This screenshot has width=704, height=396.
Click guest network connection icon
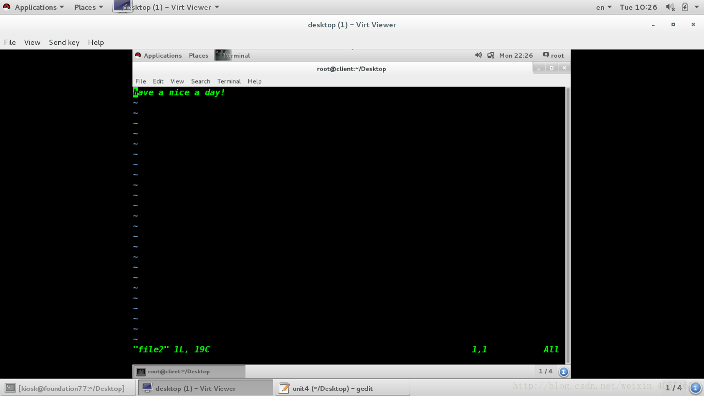point(491,55)
